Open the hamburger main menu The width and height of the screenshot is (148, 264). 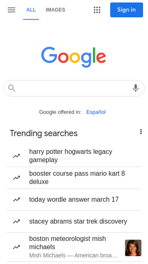(x=12, y=10)
